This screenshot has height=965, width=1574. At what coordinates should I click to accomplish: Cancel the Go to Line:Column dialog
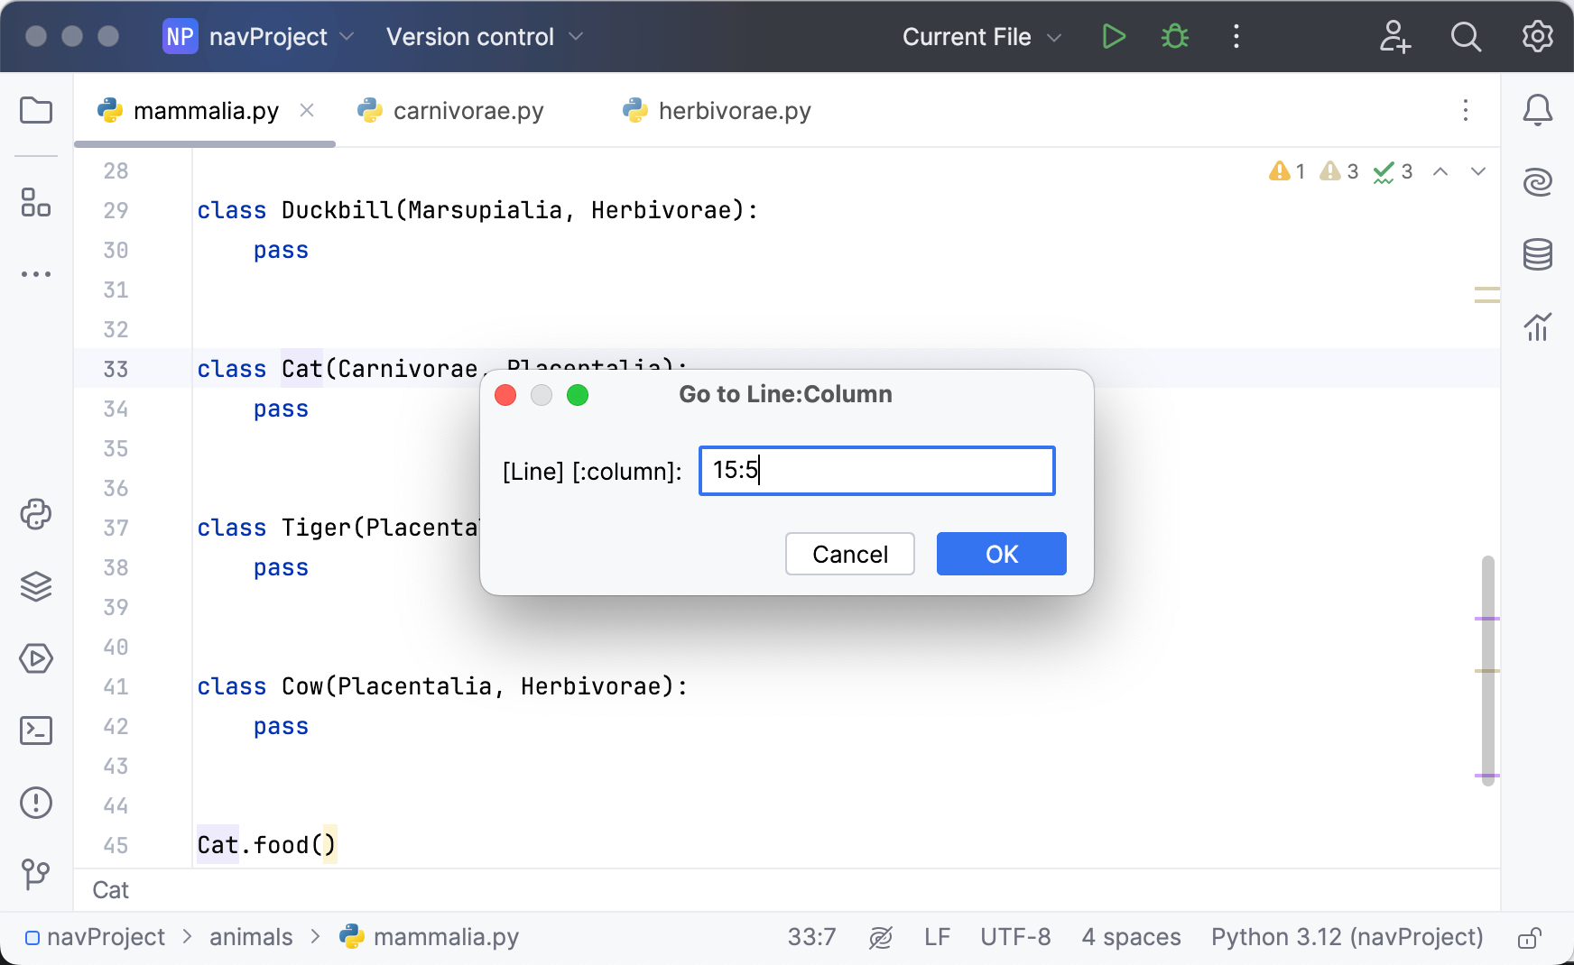849,554
